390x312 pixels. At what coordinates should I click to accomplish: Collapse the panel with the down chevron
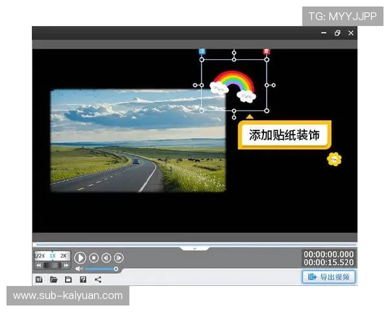pyautogui.click(x=195, y=248)
